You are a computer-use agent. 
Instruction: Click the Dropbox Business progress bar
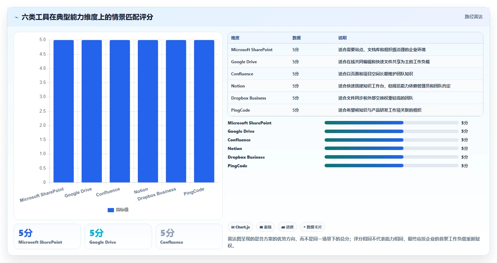391,157
